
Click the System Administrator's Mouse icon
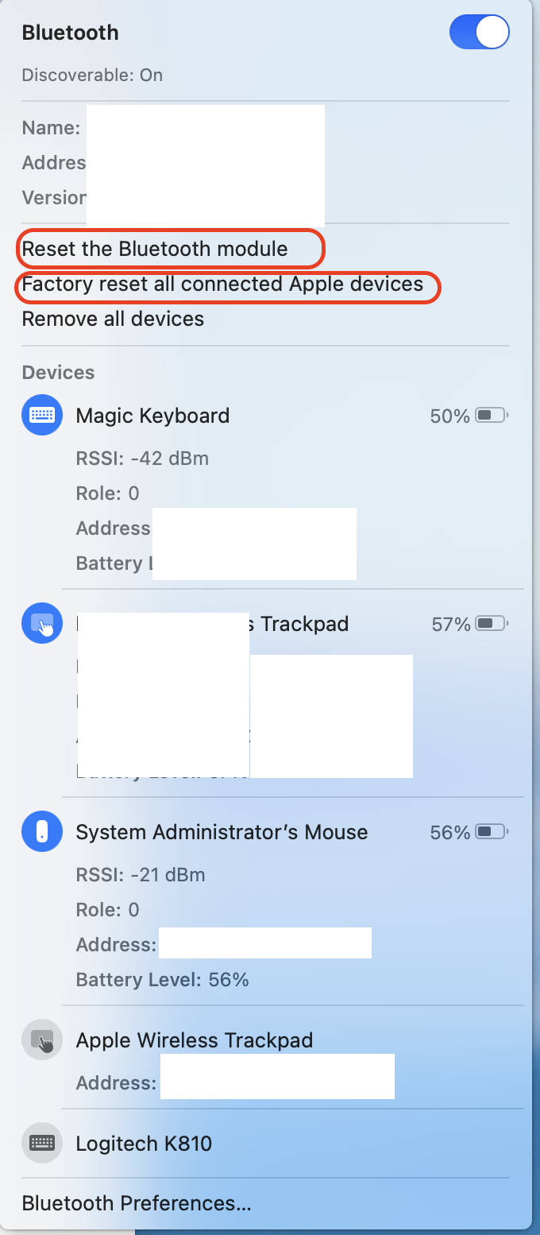point(42,831)
